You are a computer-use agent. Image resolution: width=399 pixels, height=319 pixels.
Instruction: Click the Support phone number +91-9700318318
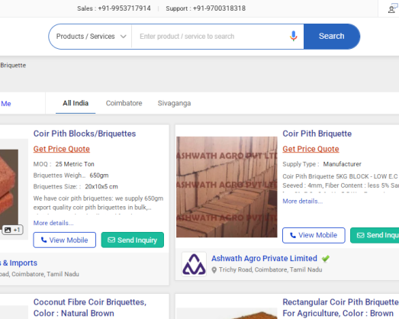click(x=219, y=8)
